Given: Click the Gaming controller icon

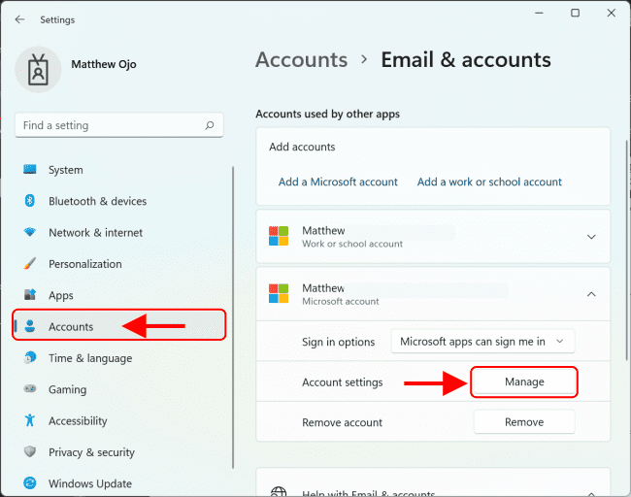Looking at the screenshot, I should 30,389.
